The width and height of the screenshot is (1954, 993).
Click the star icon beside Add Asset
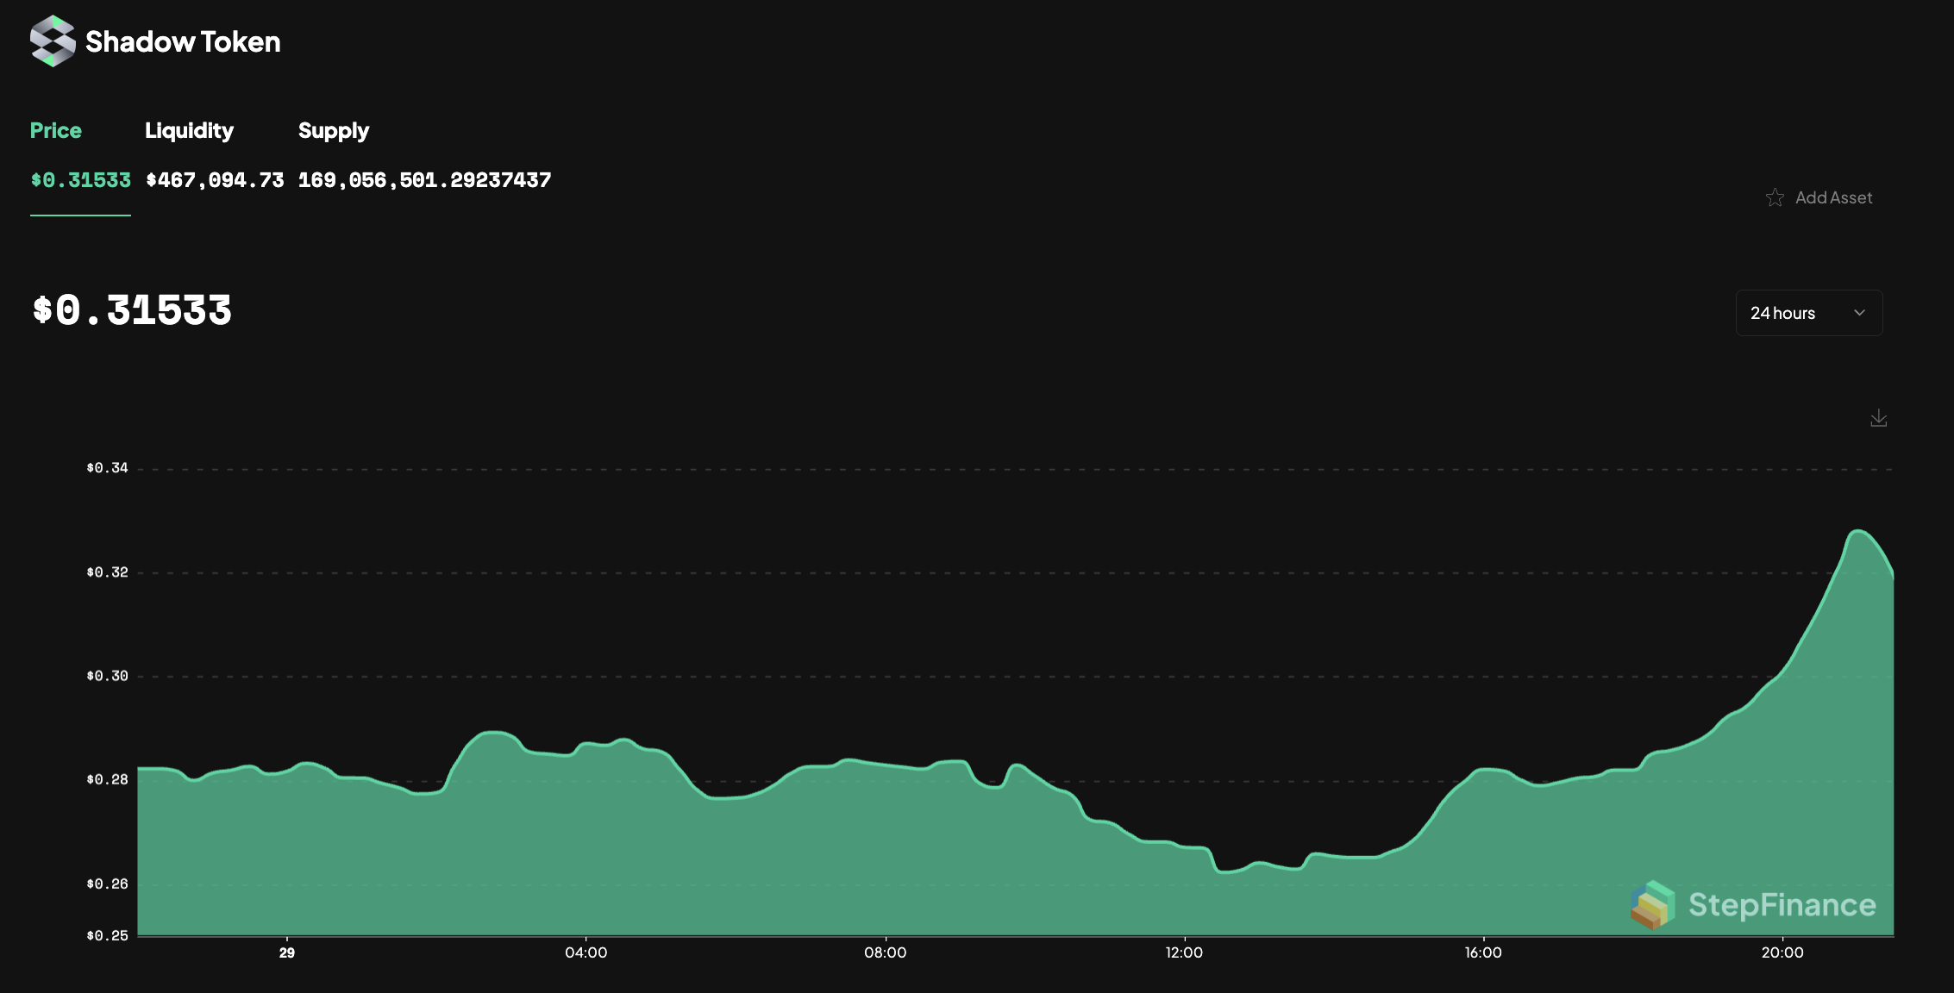(x=1775, y=197)
